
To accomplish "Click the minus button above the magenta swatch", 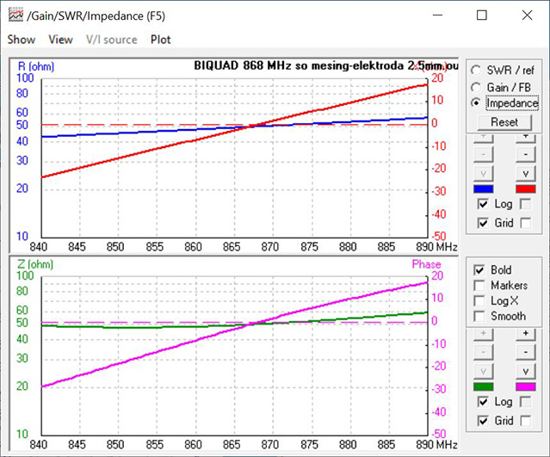I will click(525, 351).
